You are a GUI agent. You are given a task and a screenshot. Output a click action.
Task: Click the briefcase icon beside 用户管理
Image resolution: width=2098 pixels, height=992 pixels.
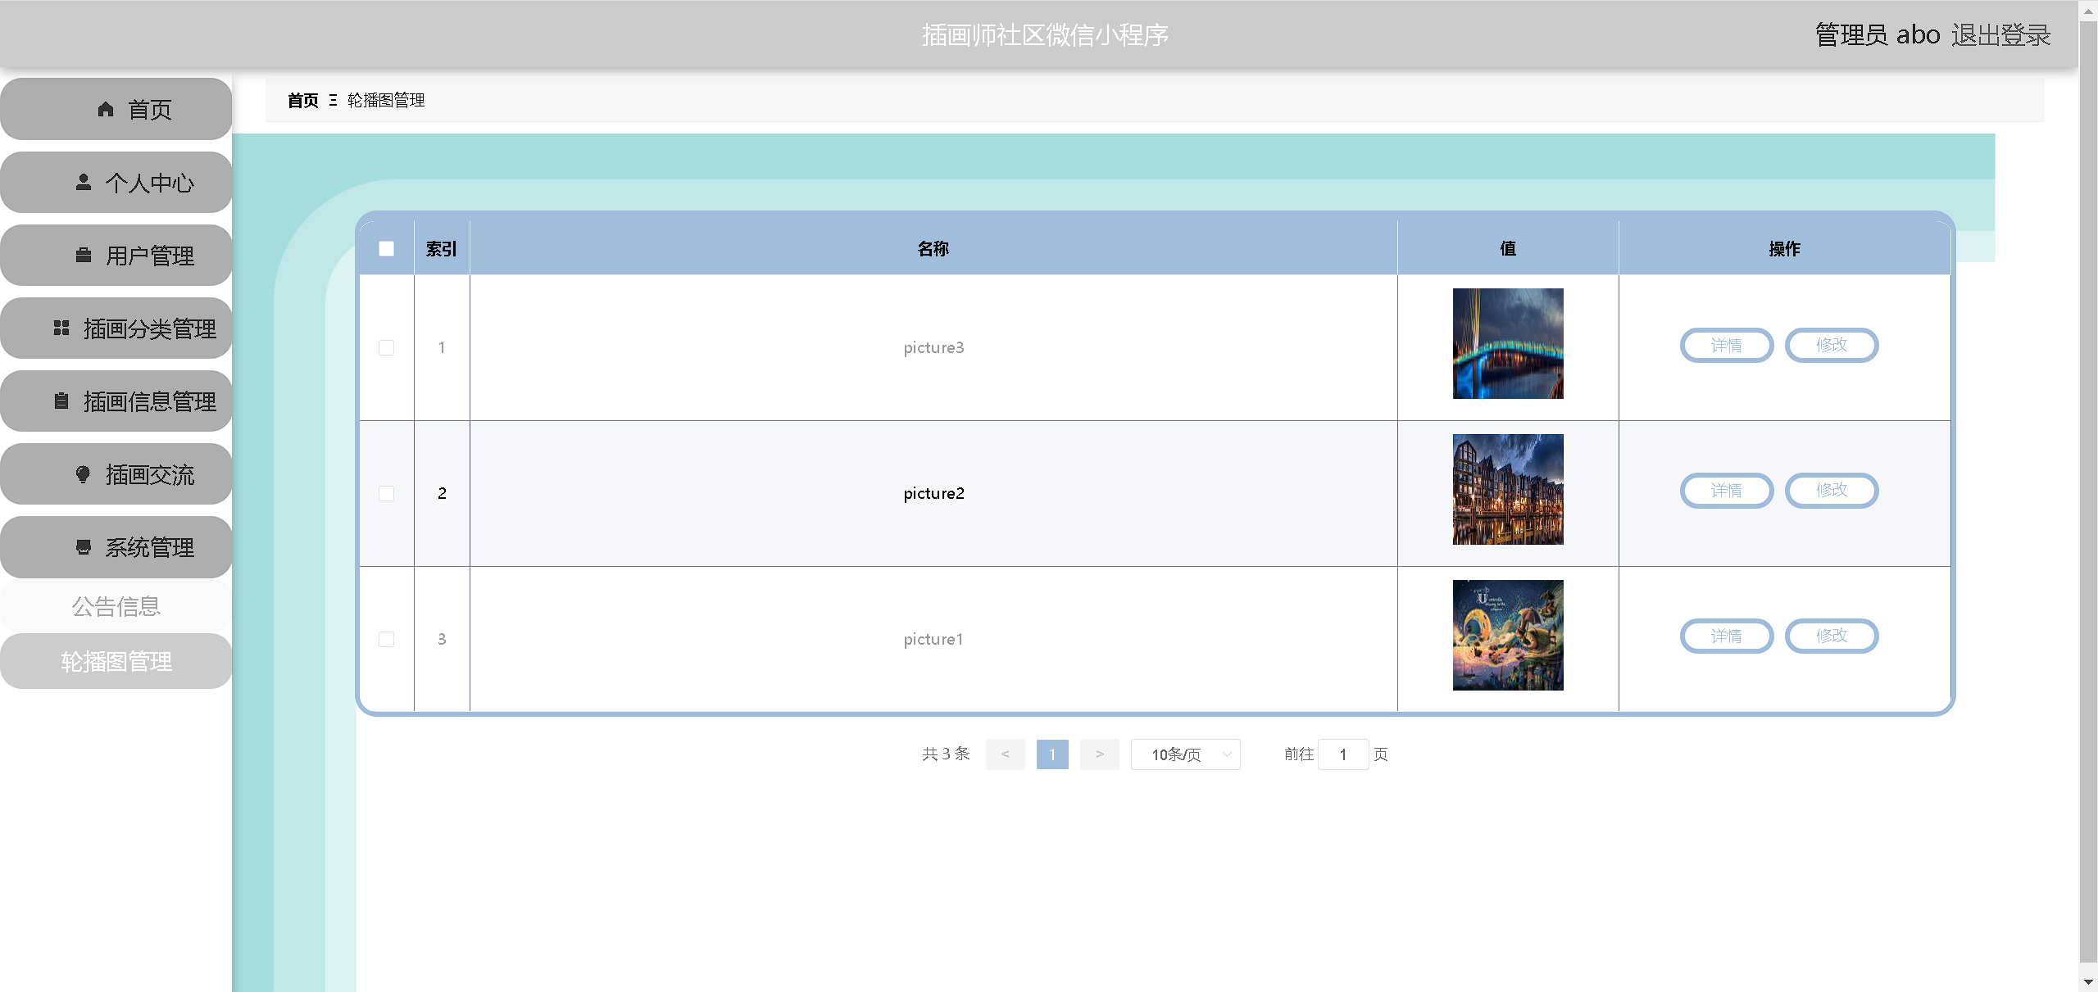tap(83, 255)
